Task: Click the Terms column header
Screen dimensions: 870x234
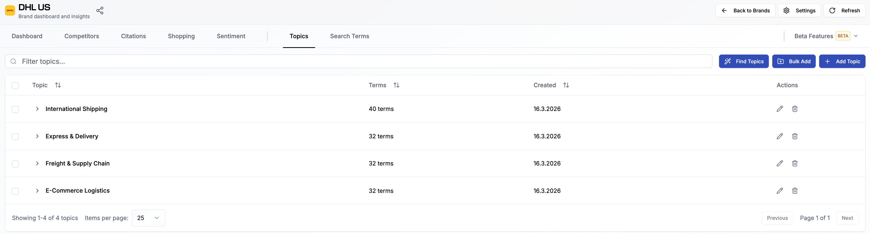Action: 377,85
